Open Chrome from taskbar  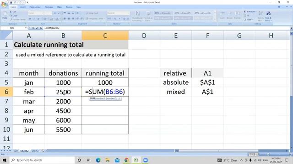126,160
